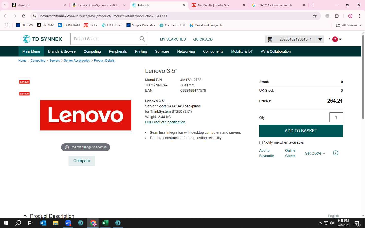The height and width of the screenshot is (228, 365).
Task: Show hidden system tray icons
Action: pyautogui.click(x=320, y=223)
